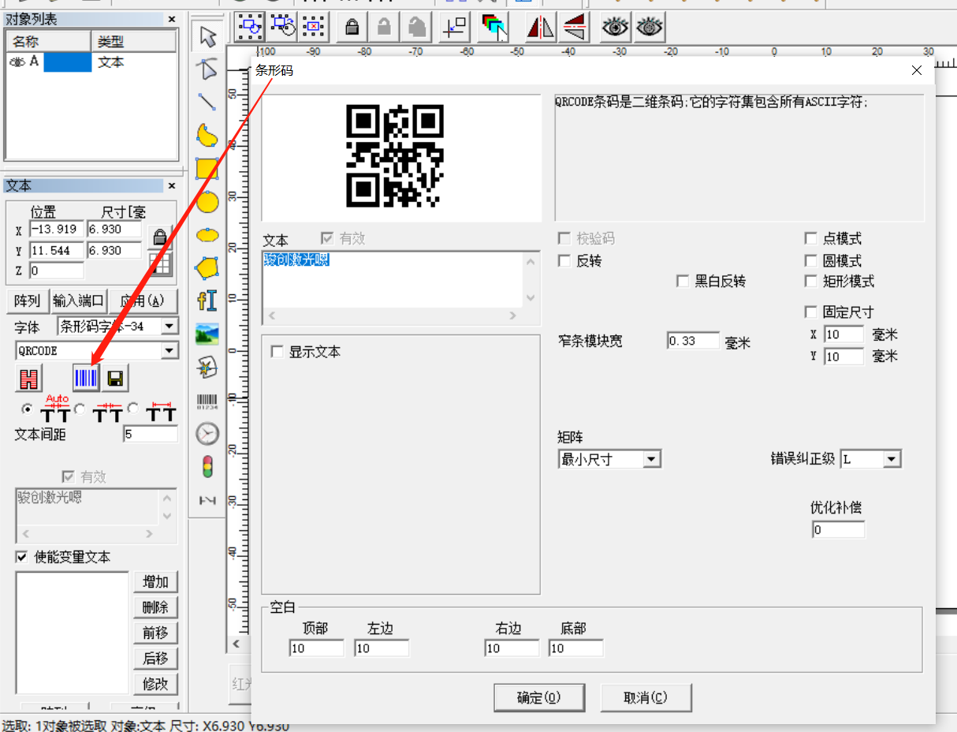Image resolution: width=957 pixels, height=732 pixels.
Task: Select the Auto text spacing radio button
Action: click(28, 409)
